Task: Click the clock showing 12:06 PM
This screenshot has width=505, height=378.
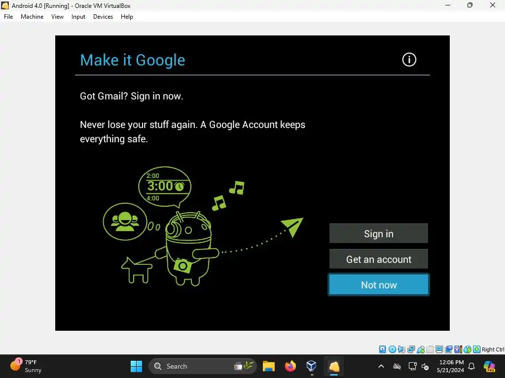Action: pos(451,366)
